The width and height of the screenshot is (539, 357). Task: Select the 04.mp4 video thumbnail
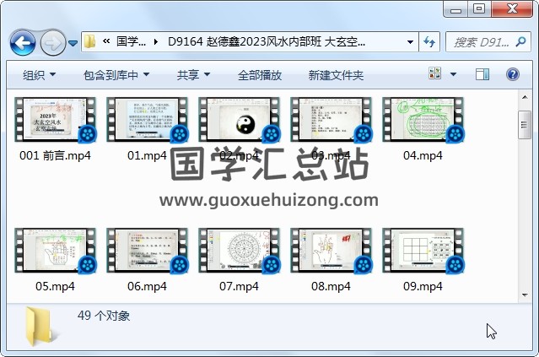(423, 120)
